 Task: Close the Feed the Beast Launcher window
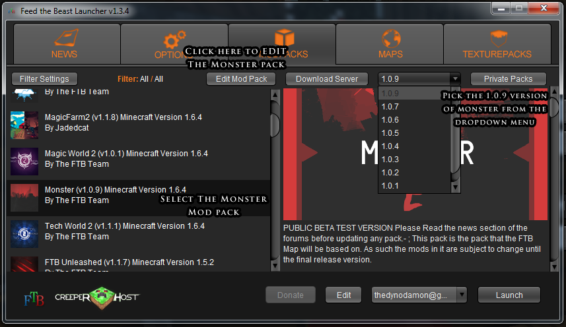coord(544,9)
